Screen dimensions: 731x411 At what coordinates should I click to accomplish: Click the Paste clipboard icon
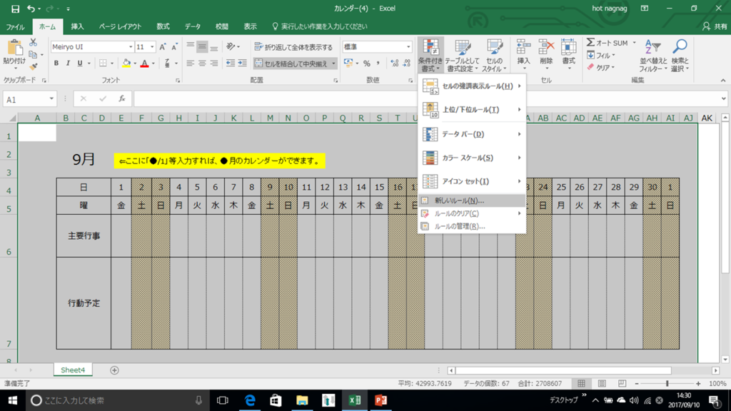click(x=14, y=48)
